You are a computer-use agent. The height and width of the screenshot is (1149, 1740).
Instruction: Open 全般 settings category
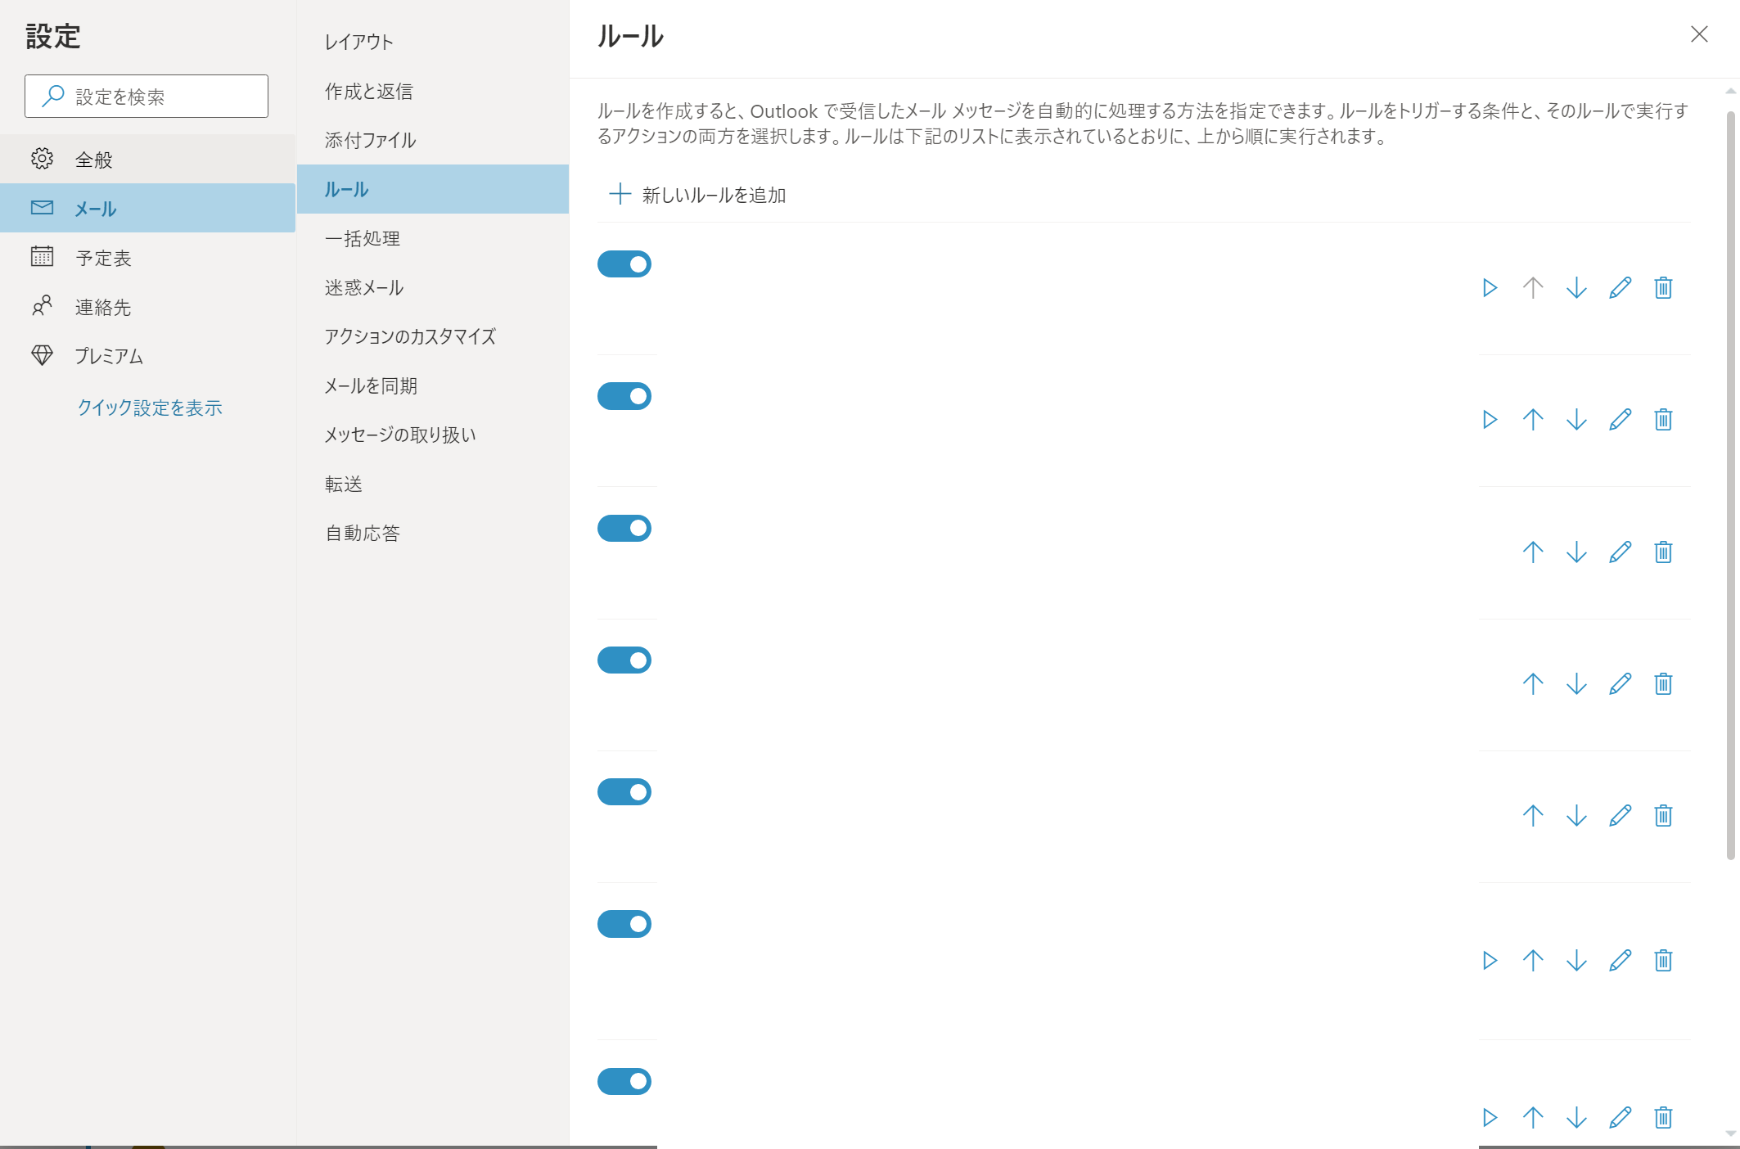pos(93,160)
